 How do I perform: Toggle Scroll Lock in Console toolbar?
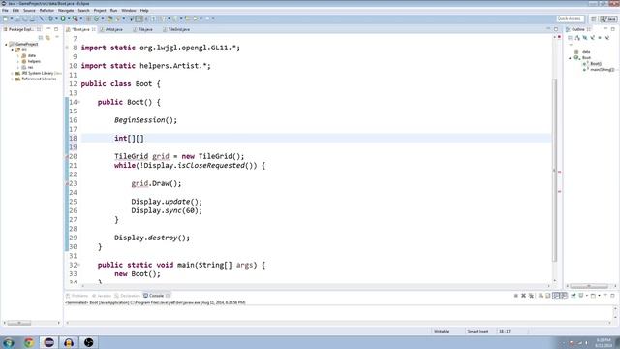click(x=548, y=296)
